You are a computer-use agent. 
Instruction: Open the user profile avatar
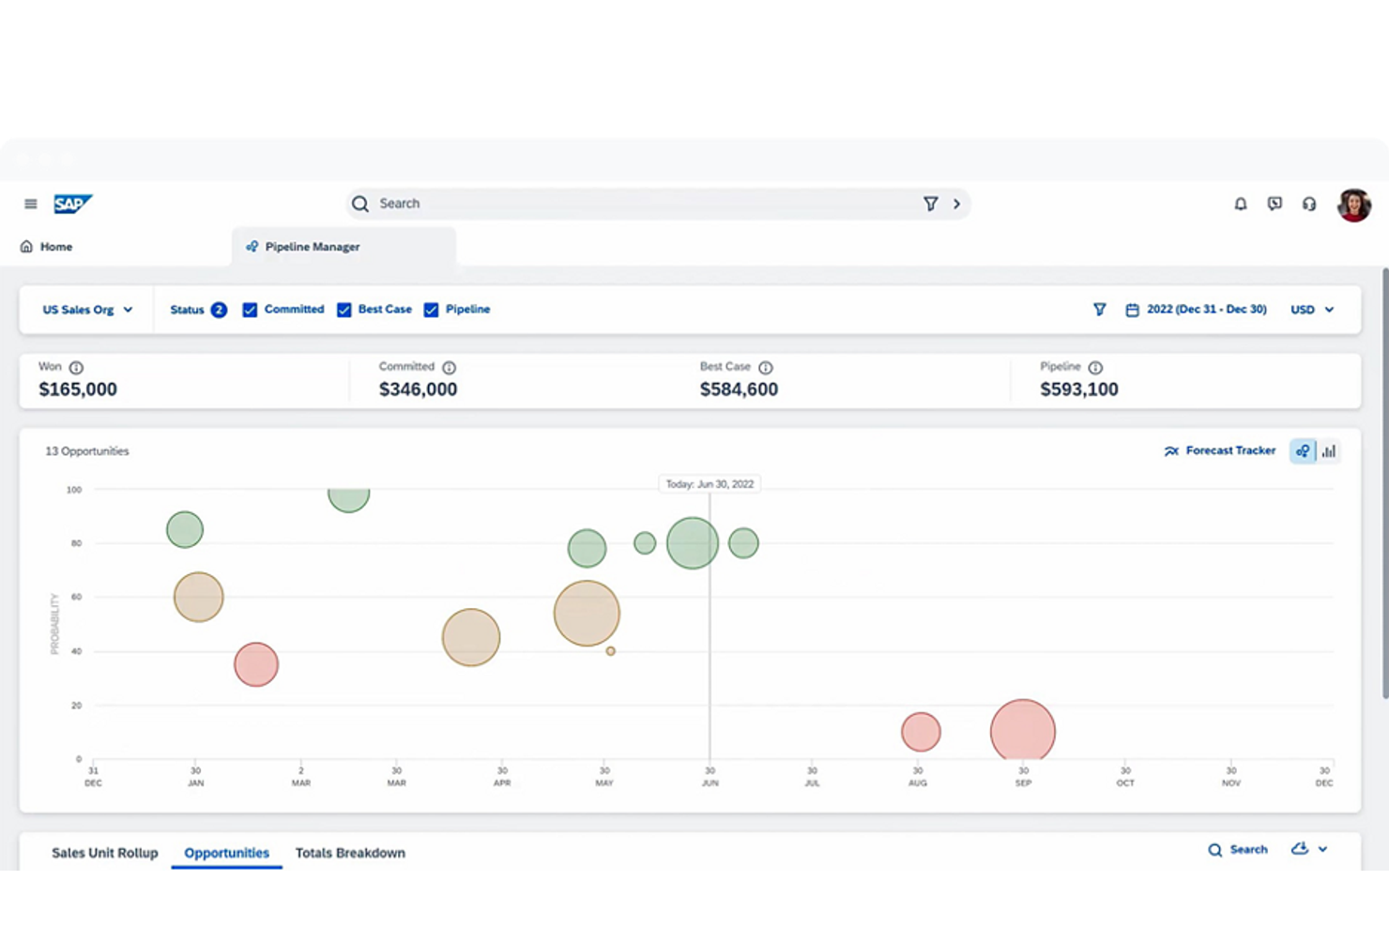tap(1354, 205)
